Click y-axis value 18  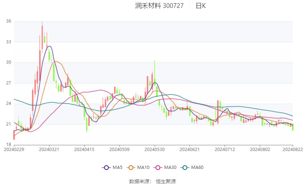[x=9, y=145]
